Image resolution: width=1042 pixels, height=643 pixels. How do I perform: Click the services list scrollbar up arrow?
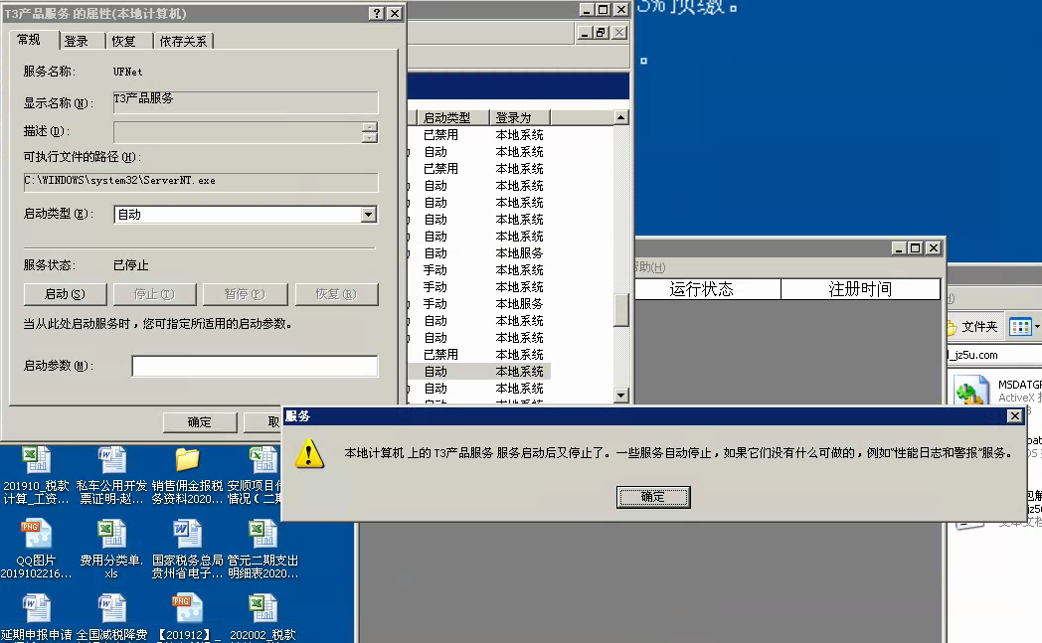[x=620, y=117]
